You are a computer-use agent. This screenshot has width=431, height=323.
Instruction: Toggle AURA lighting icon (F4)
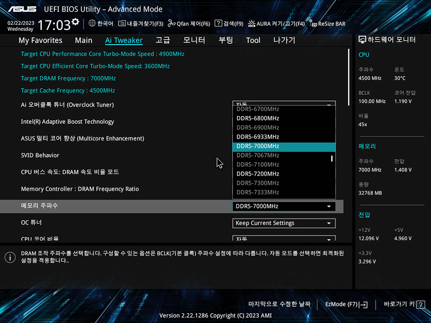click(x=252, y=23)
